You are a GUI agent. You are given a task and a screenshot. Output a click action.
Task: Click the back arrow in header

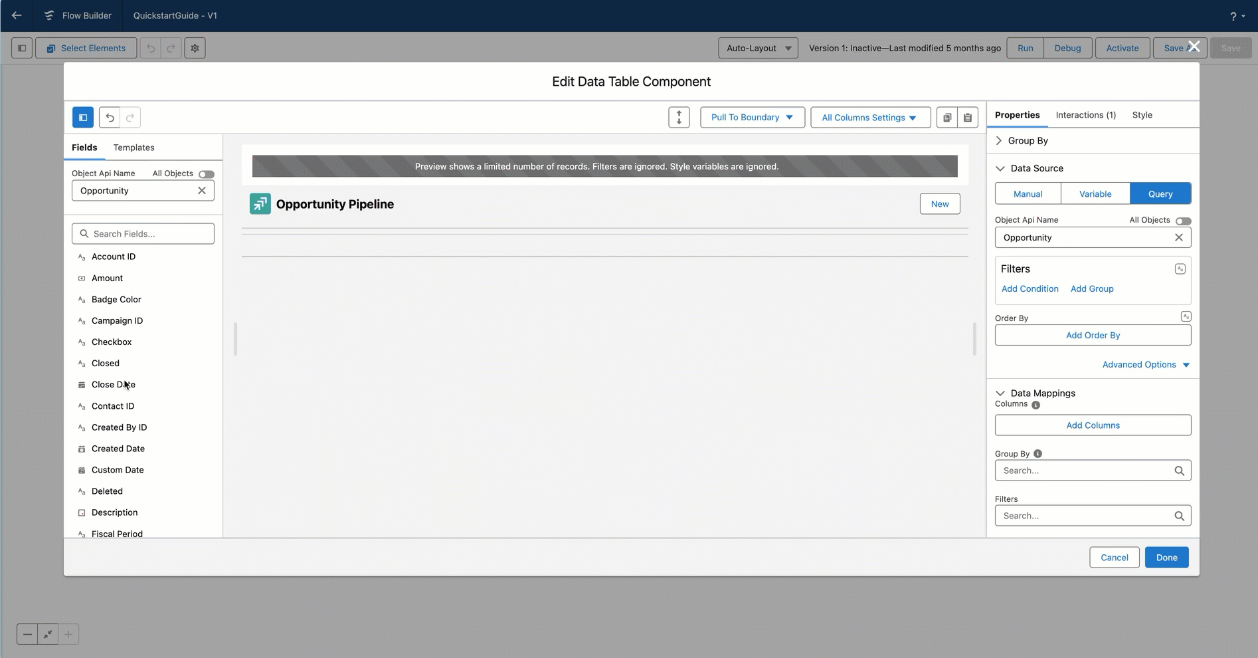tap(17, 15)
